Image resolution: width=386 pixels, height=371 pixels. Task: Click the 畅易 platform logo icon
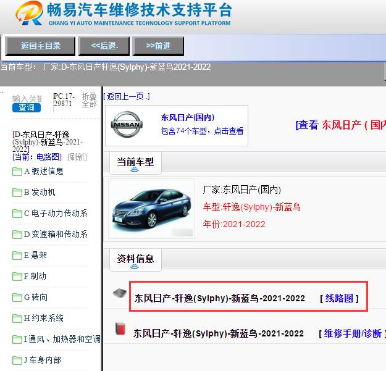coord(29,13)
